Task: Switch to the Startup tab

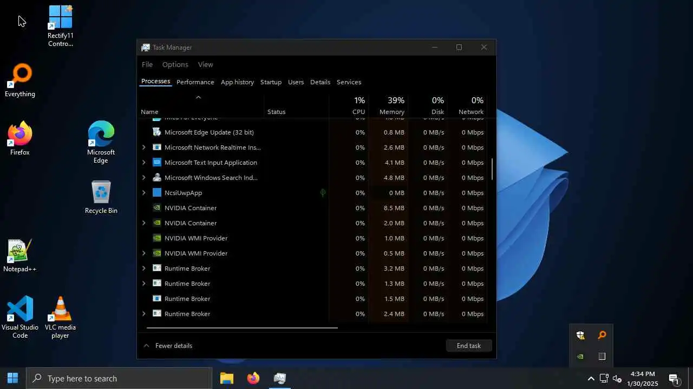Action: tap(271, 82)
